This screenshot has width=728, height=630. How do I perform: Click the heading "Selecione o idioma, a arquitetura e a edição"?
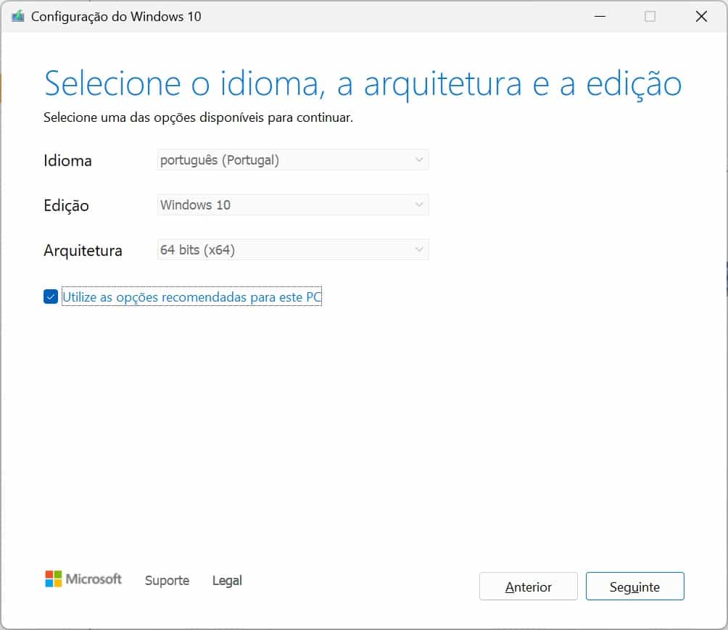[x=363, y=84]
